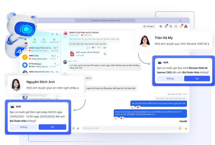Send the thumbs-up like icon
This screenshot has width=215, height=145.
(186, 128)
